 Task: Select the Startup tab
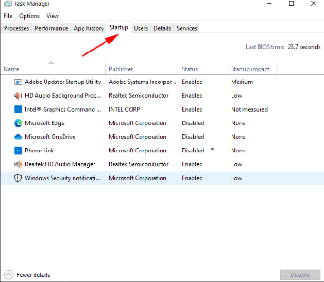click(119, 27)
